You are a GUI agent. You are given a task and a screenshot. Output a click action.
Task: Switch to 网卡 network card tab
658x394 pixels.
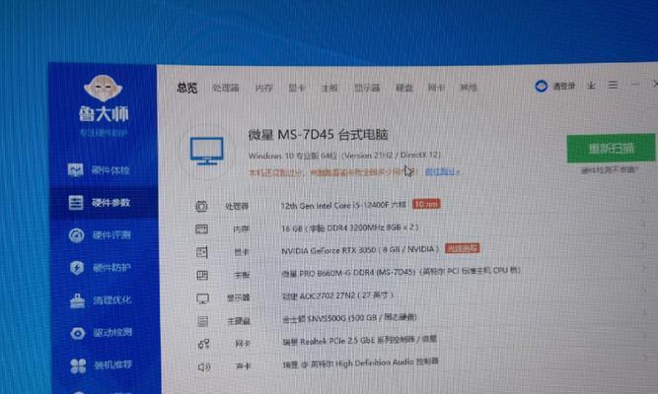[436, 88]
